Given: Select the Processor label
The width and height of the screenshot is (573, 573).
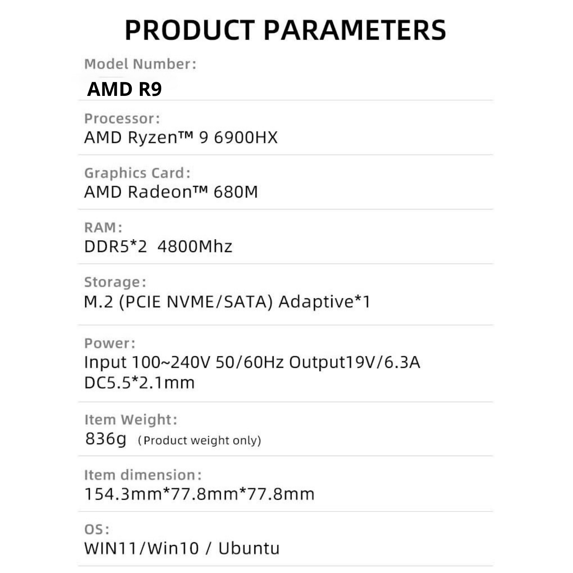Looking at the screenshot, I should (x=122, y=118).
